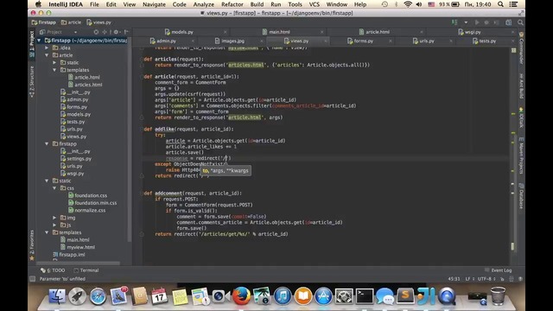The height and width of the screenshot is (311, 553).
Task: Open the VCS menu
Action: point(314,4)
